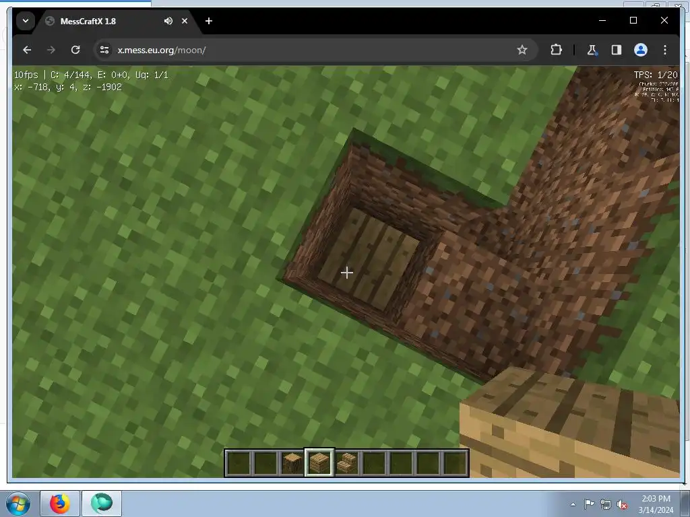Image resolution: width=690 pixels, height=517 pixels.
Task: Open the network tray icon
Action: [x=606, y=505]
